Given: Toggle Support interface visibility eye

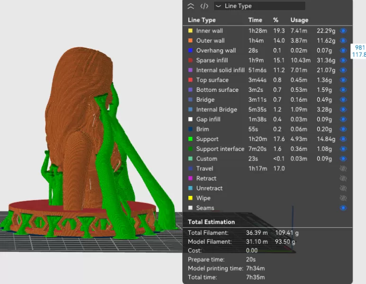Looking at the screenshot, I should pos(343,149).
